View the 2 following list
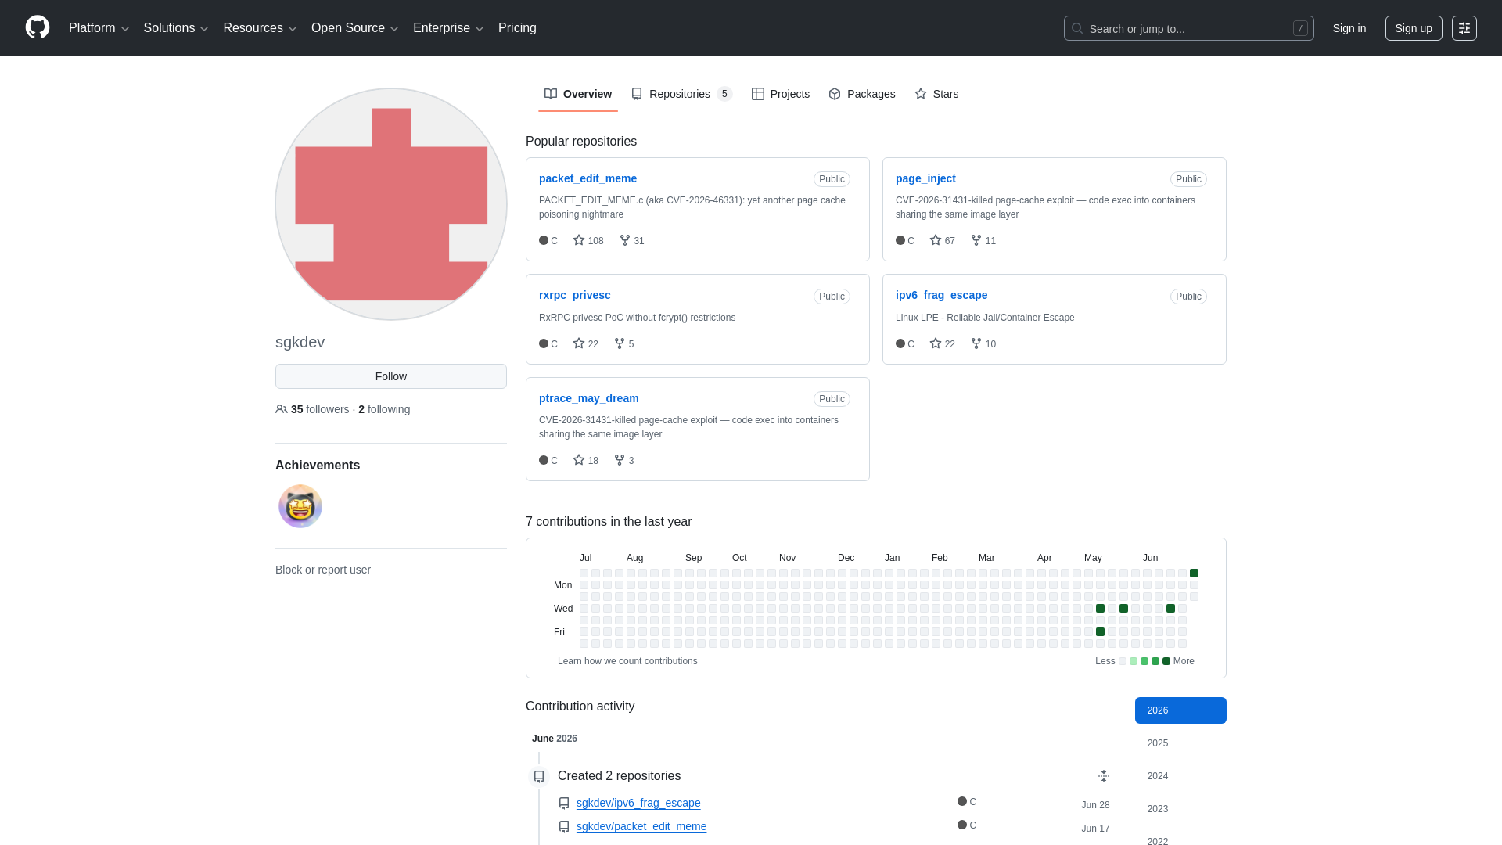The width and height of the screenshot is (1502, 845). click(x=384, y=409)
